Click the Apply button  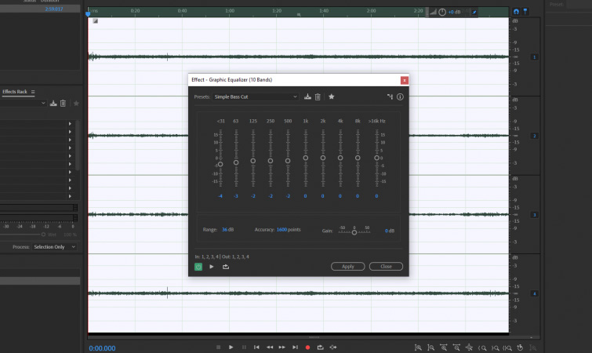pos(348,267)
